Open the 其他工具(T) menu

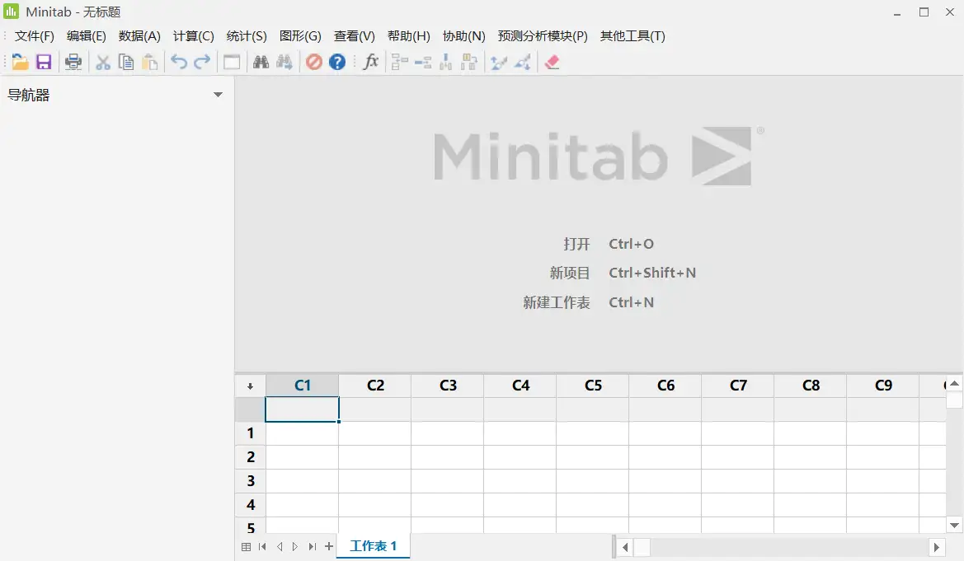click(632, 36)
